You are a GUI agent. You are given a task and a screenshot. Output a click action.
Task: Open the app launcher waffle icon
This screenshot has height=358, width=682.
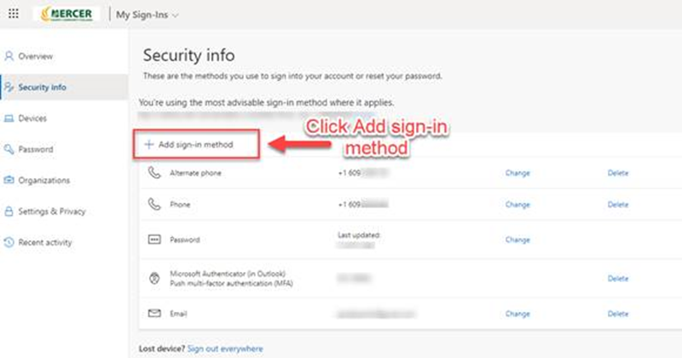click(x=14, y=14)
